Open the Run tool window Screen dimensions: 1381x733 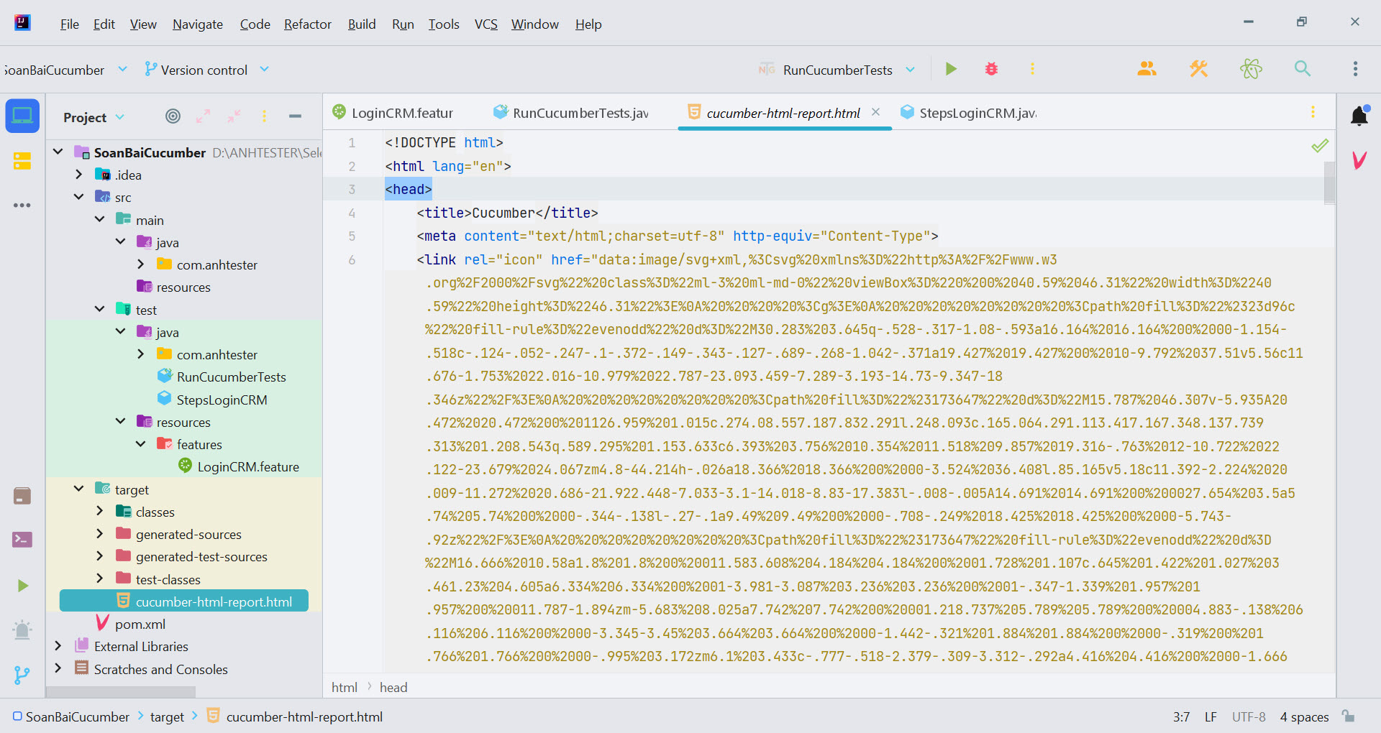[x=22, y=586]
